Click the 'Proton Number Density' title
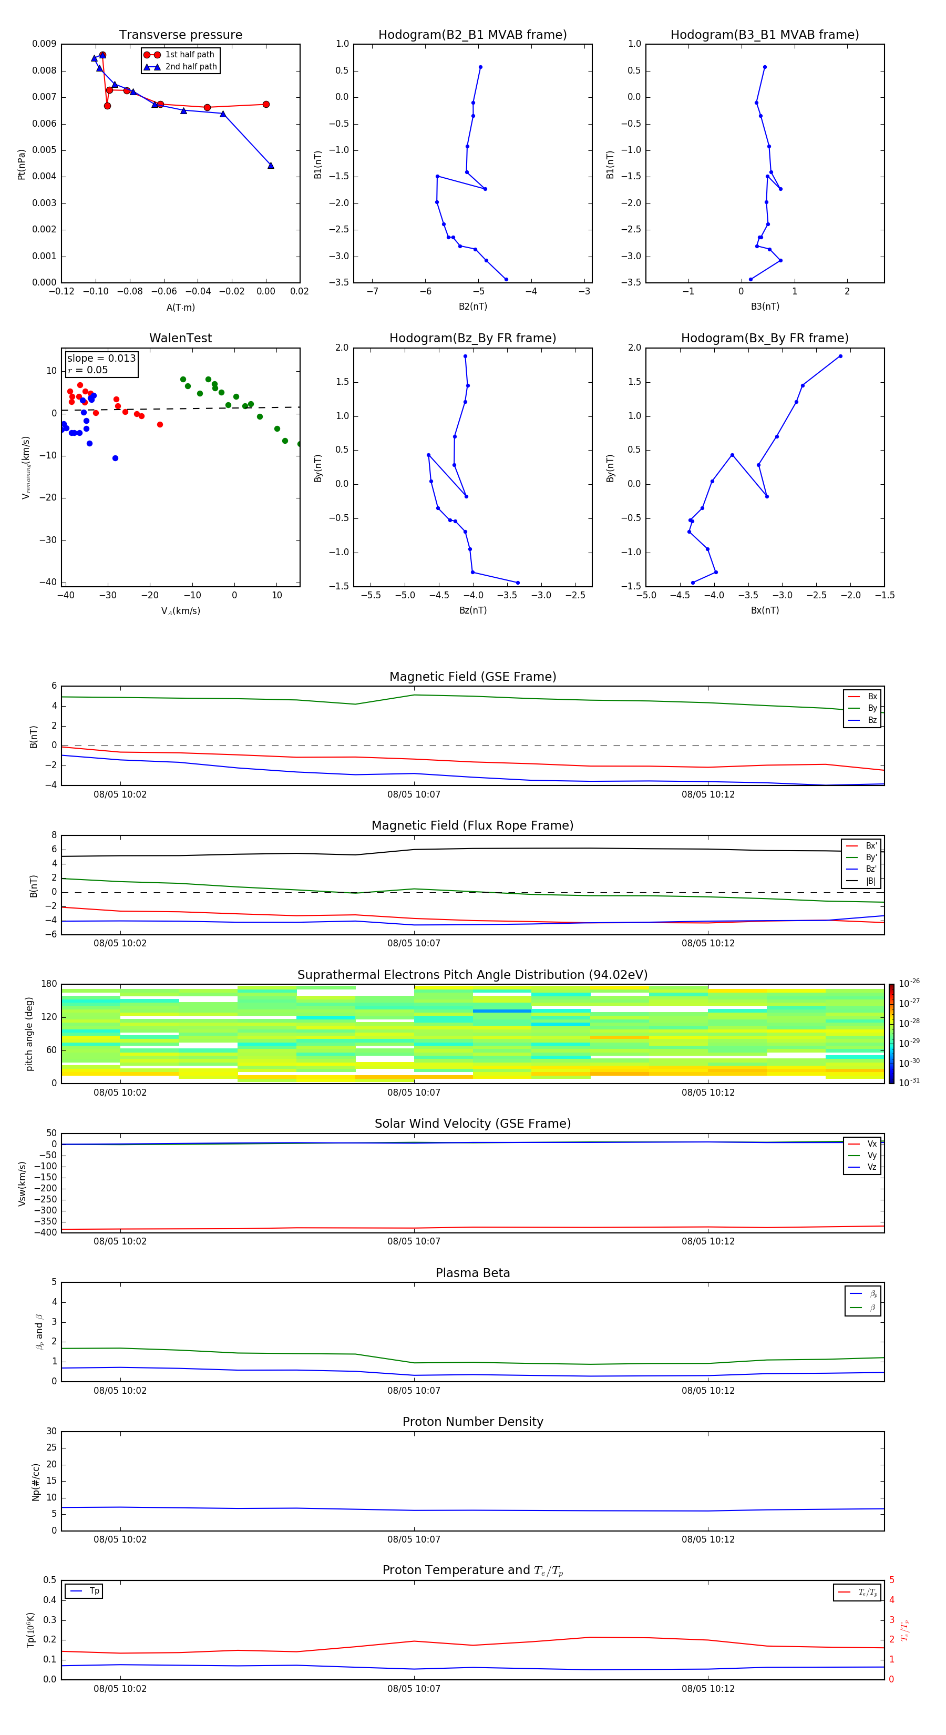This screenshot has height=1735, width=946. tap(472, 1422)
